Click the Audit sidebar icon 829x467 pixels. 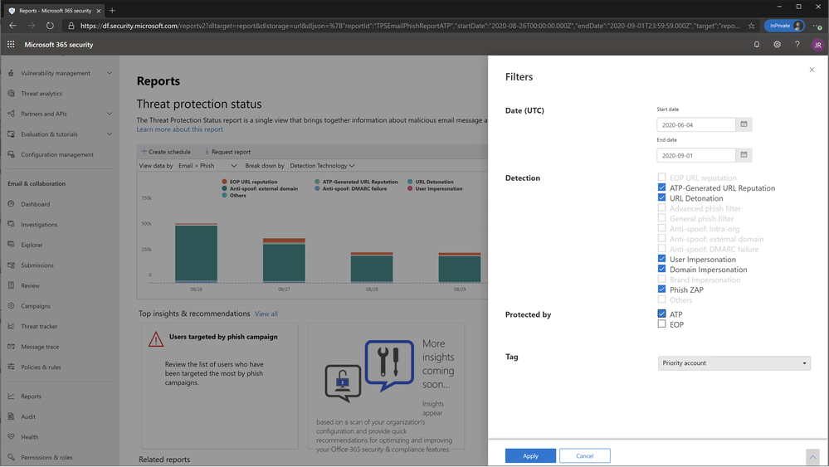pos(11,416)
